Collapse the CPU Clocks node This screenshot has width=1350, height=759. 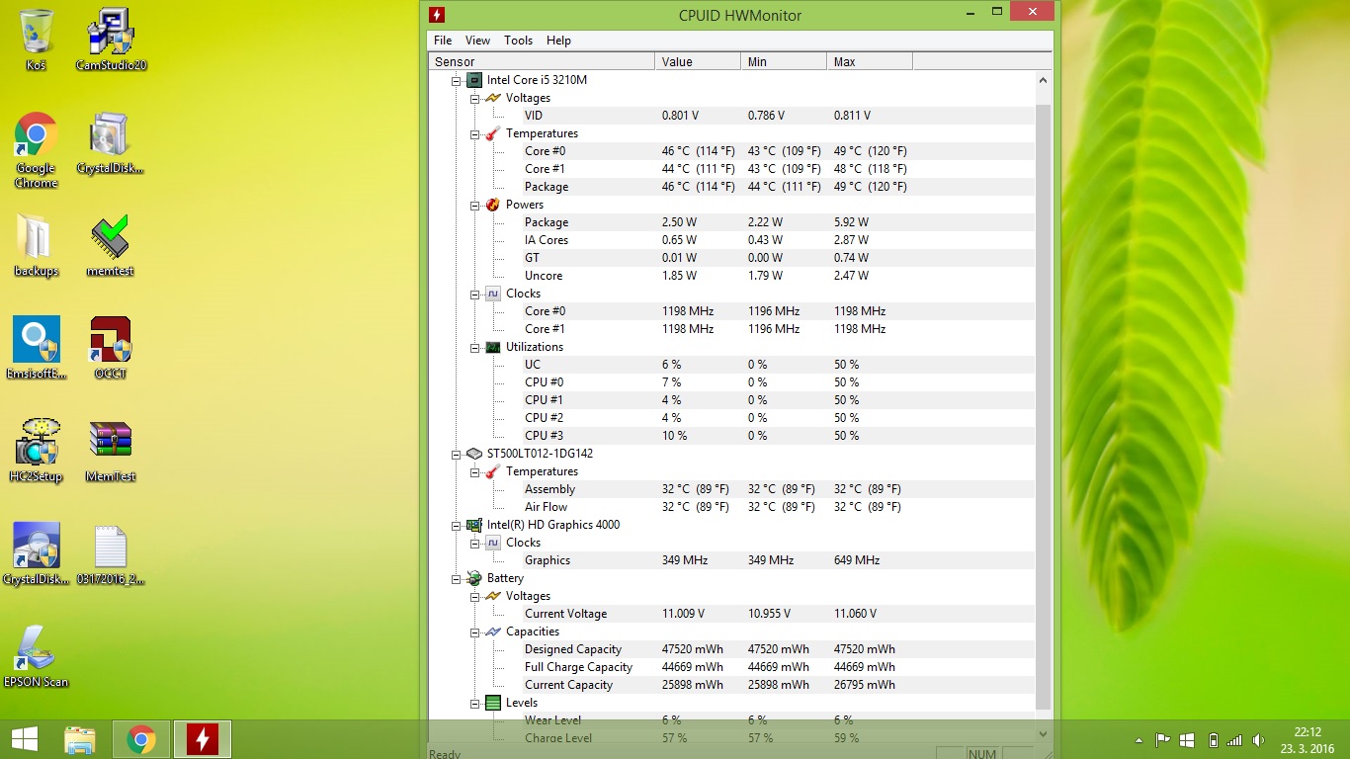474,294
